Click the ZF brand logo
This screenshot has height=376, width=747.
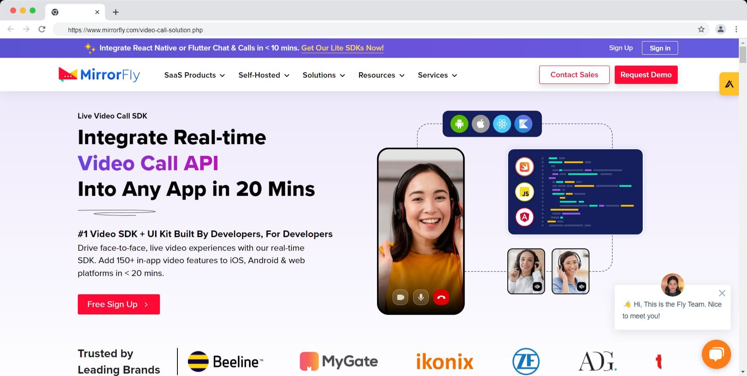[x=526, y=361]
